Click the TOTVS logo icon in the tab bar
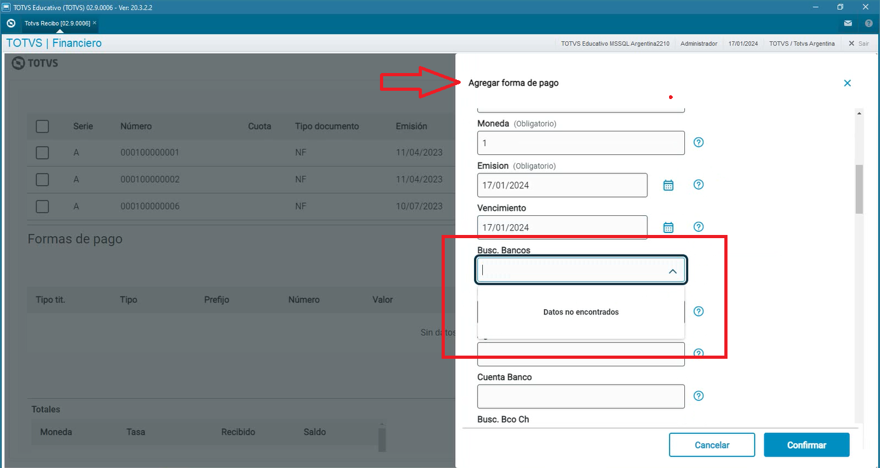880x468 pixels. tap(11, 23)
